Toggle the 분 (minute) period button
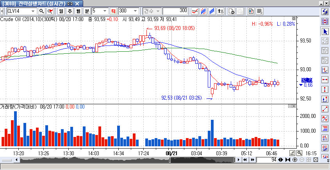This screenshot has width=330, height=170. point(87,11)
